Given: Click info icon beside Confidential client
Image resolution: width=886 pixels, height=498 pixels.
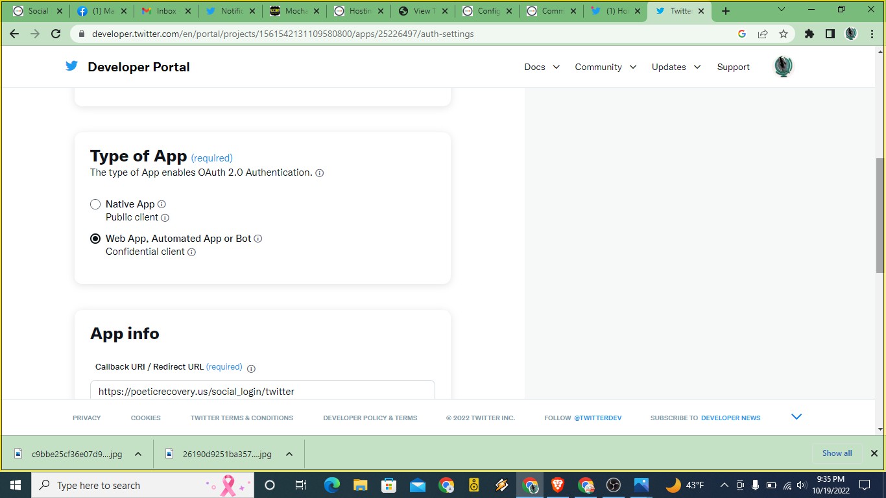Looking at the screenshot, I should tap(191, 252).
